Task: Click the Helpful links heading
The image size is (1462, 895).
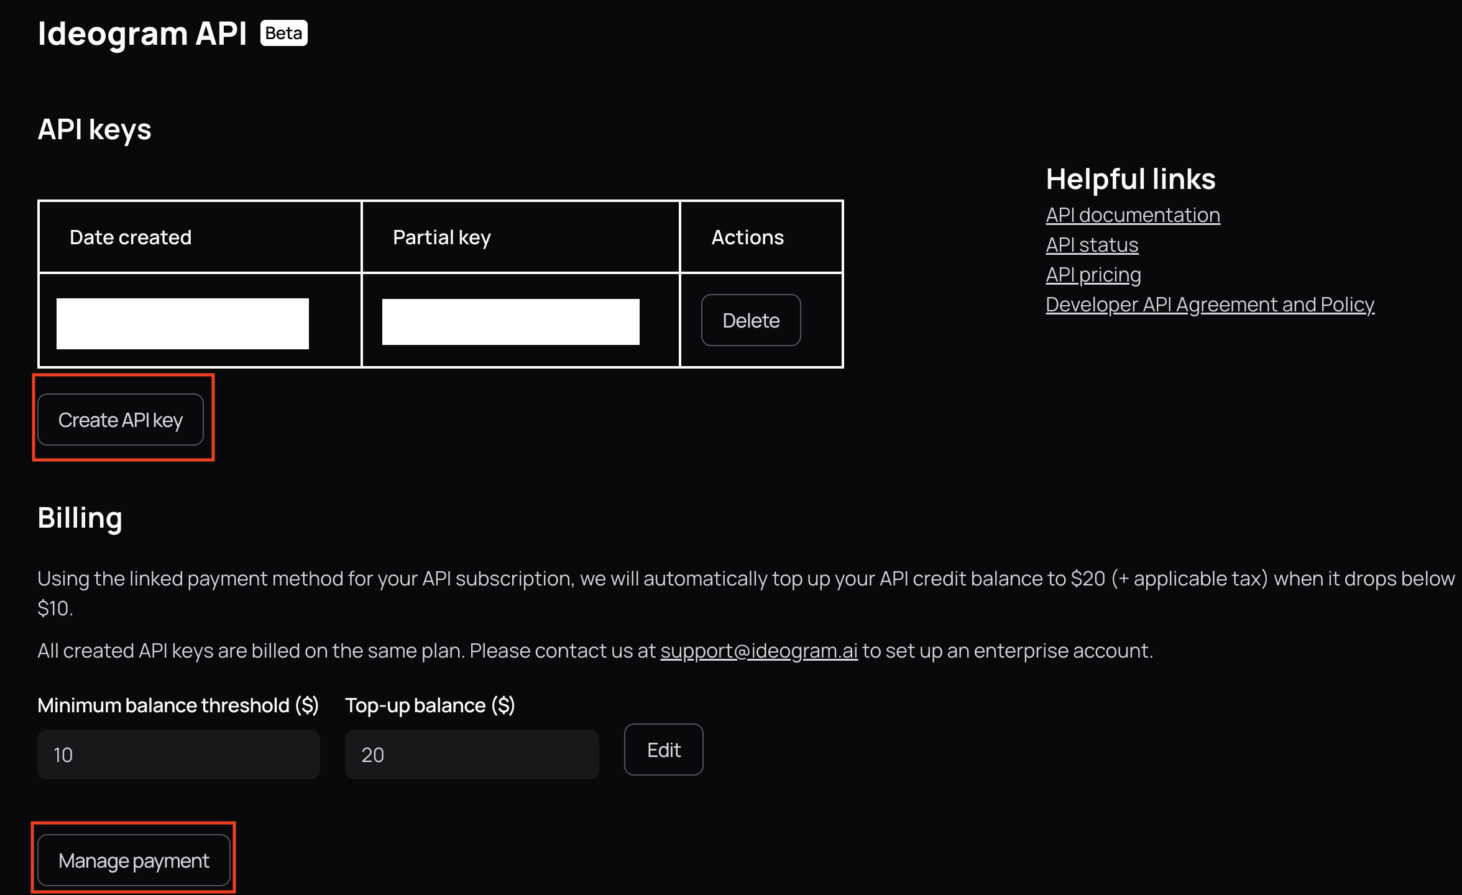Action: [1130, 179]
